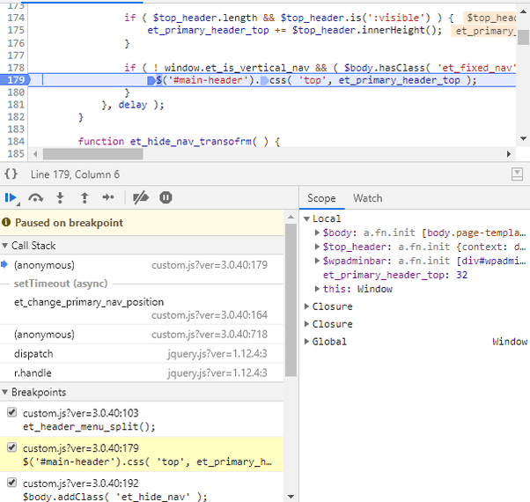This screenshot has width=530, height=502.
Task: Step out of current function
Action: pos(85,197)
